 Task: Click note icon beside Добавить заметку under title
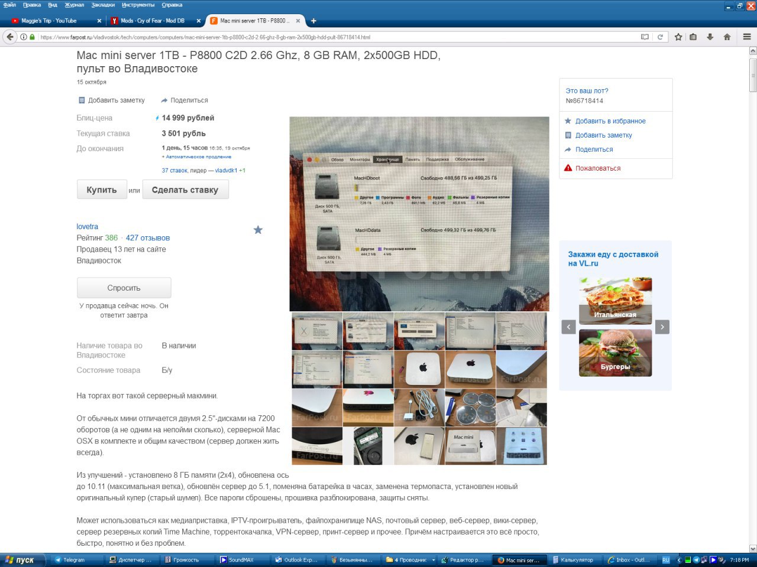coord(82,100)
